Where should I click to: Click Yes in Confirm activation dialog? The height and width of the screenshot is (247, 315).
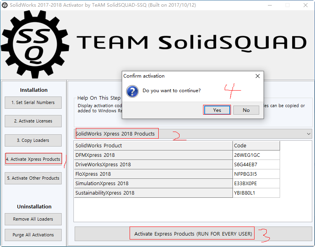pyautogui.click(x=217, y=110)
